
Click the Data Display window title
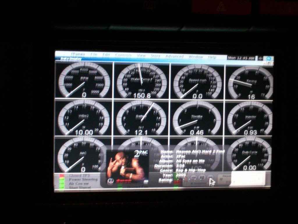point(71,59)
